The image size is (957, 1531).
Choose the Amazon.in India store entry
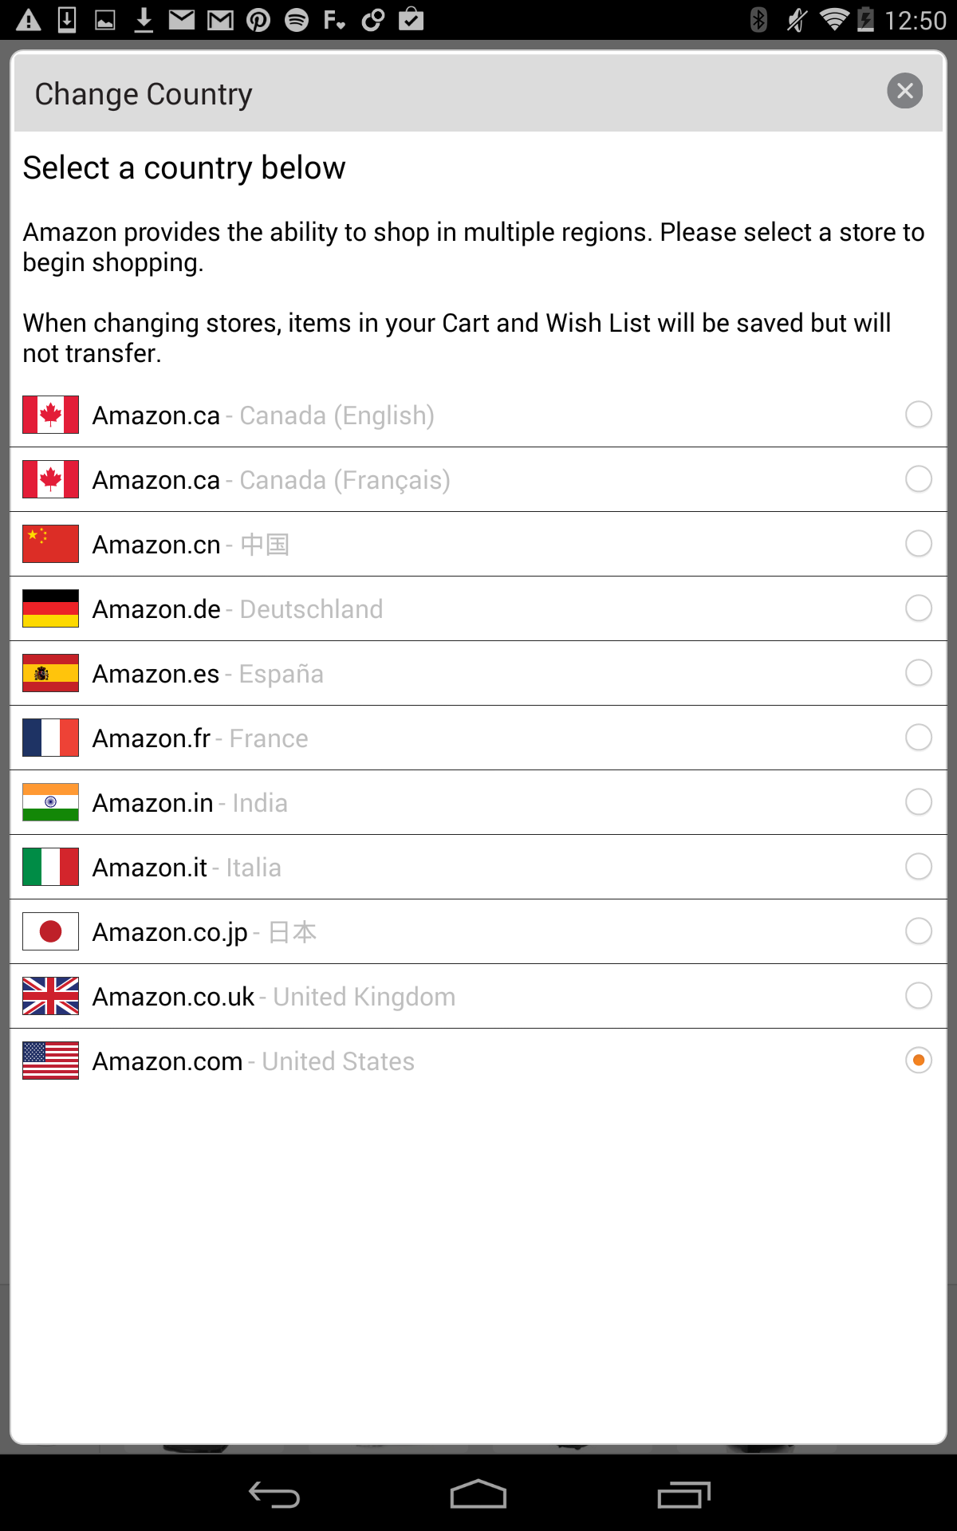tap(190, 803)
